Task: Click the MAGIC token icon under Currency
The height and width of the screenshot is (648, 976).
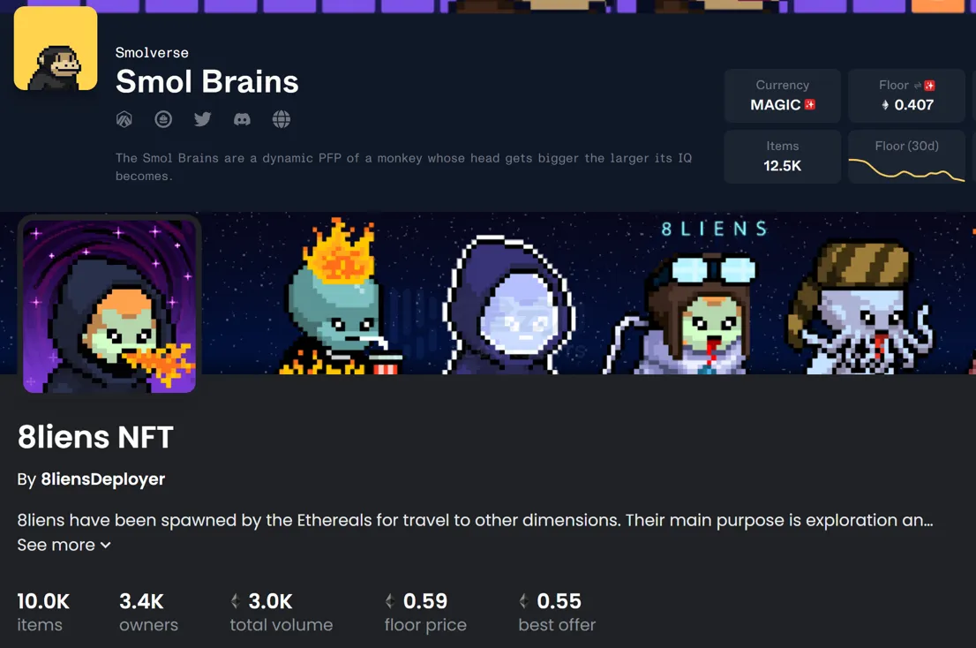Action: pyautogui.click(x=810, y=104)
